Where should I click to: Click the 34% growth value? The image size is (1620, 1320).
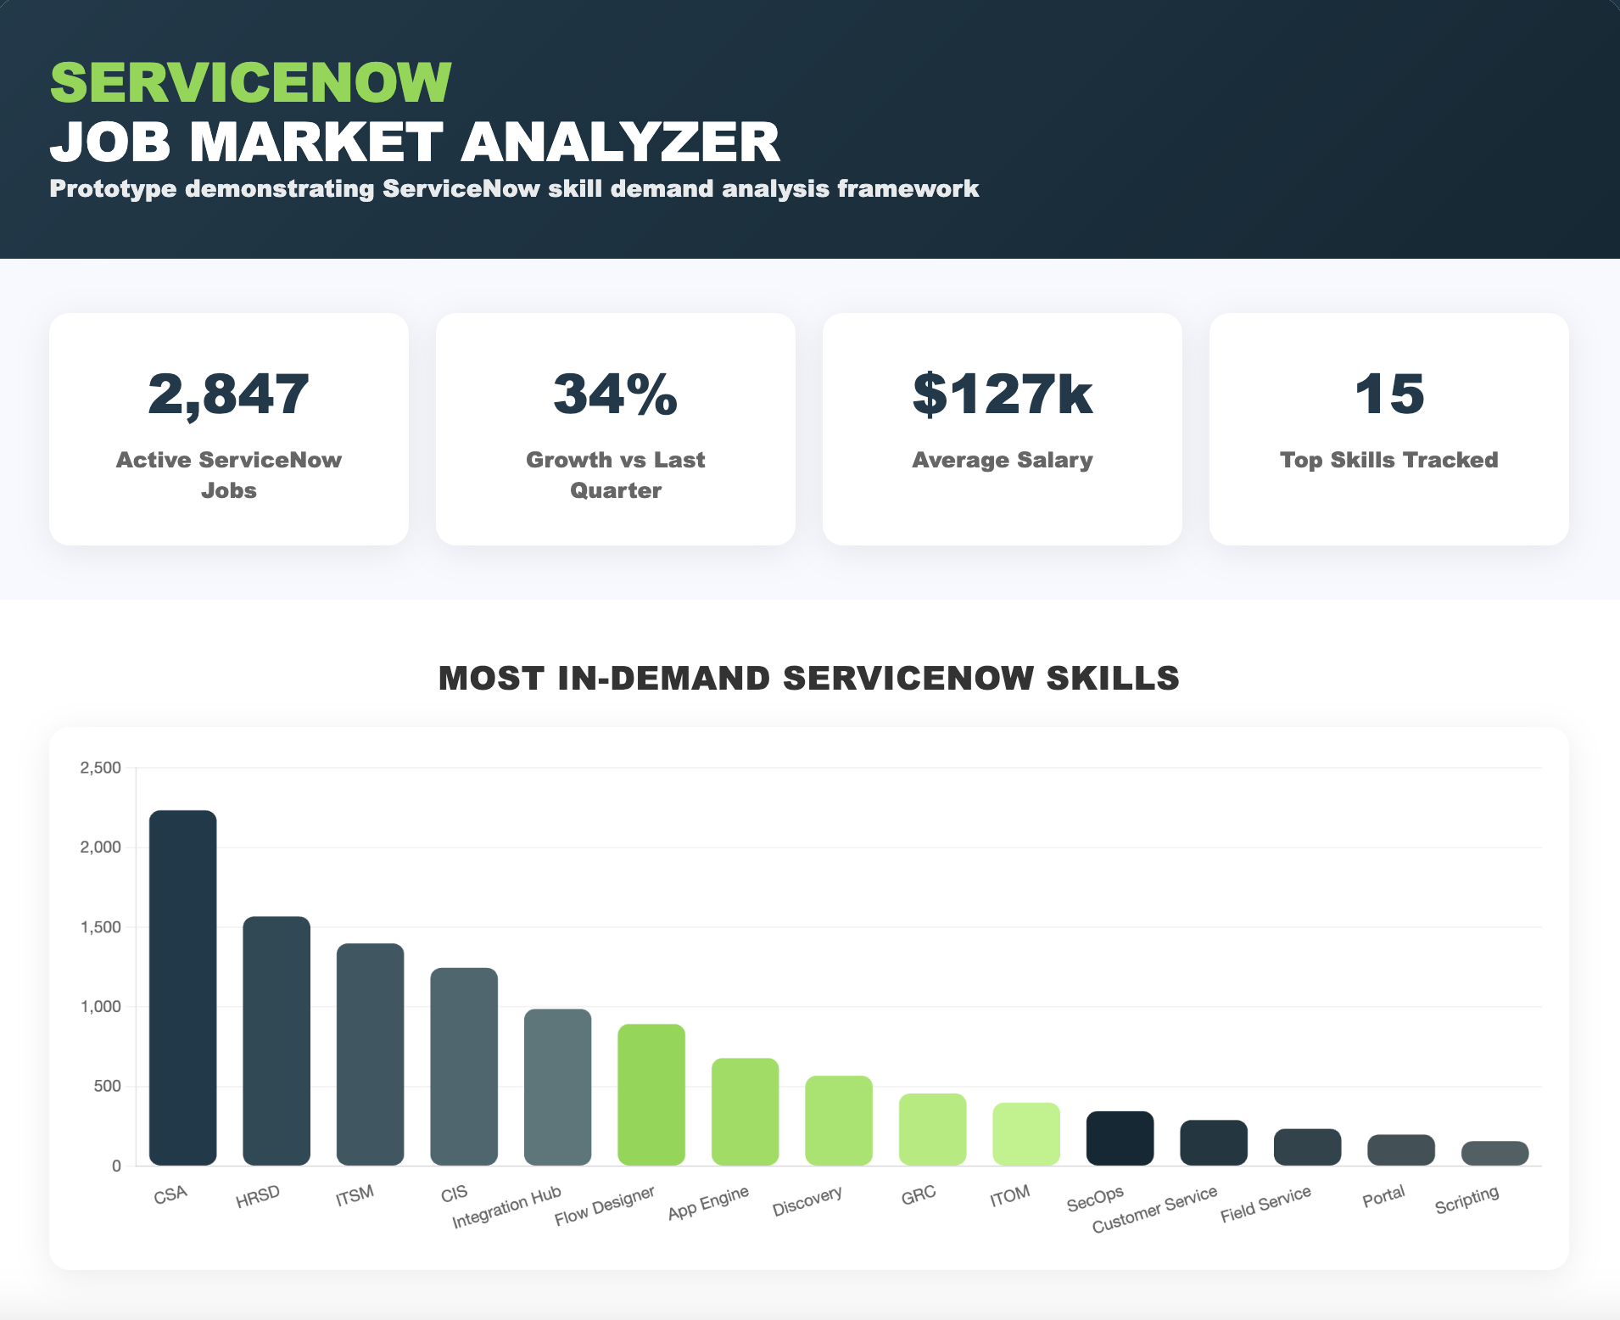point(616,394)
